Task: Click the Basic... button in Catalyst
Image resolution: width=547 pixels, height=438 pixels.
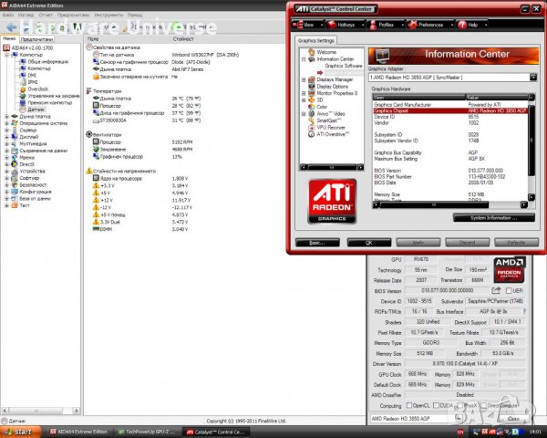Action: pos(317,243)
